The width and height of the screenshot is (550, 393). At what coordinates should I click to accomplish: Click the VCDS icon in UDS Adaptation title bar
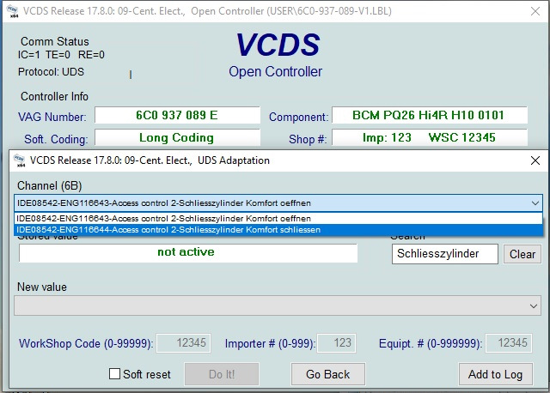point(20,160)
